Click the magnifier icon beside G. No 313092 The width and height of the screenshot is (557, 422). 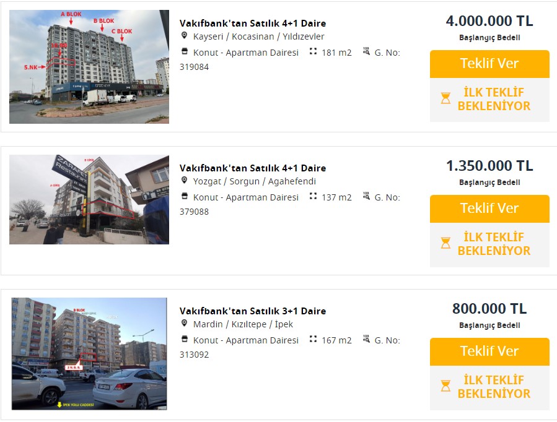coord(367,340)
